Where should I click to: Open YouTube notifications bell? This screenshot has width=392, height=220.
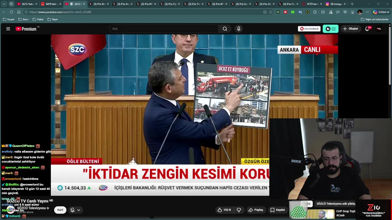point(367,29)
